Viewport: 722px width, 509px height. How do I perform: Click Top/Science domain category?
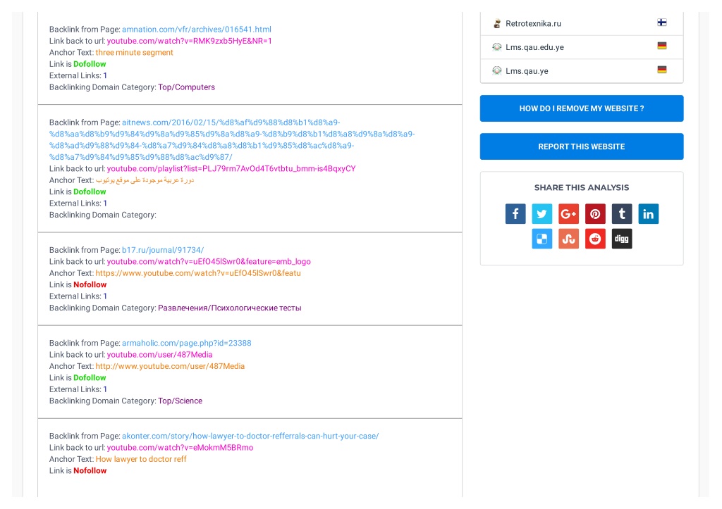click(x=180, y=401)
